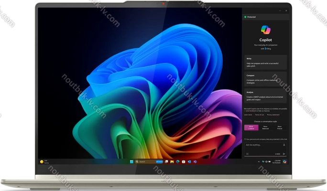
Task: Click the taskbar Search box
Action: coord(142,162)
